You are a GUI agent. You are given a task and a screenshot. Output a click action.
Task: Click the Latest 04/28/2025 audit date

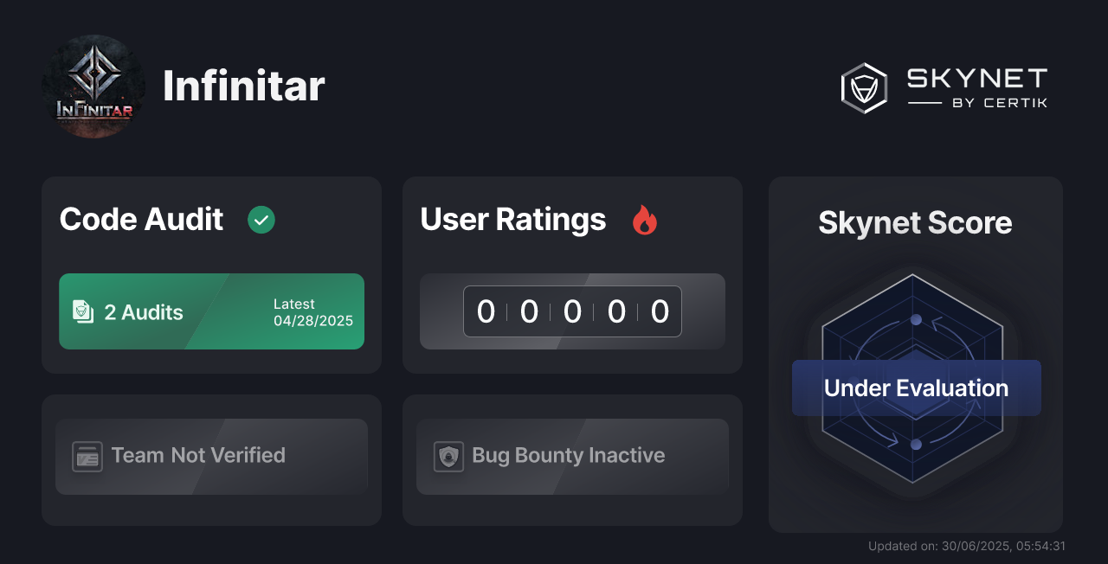click(313, 312)
